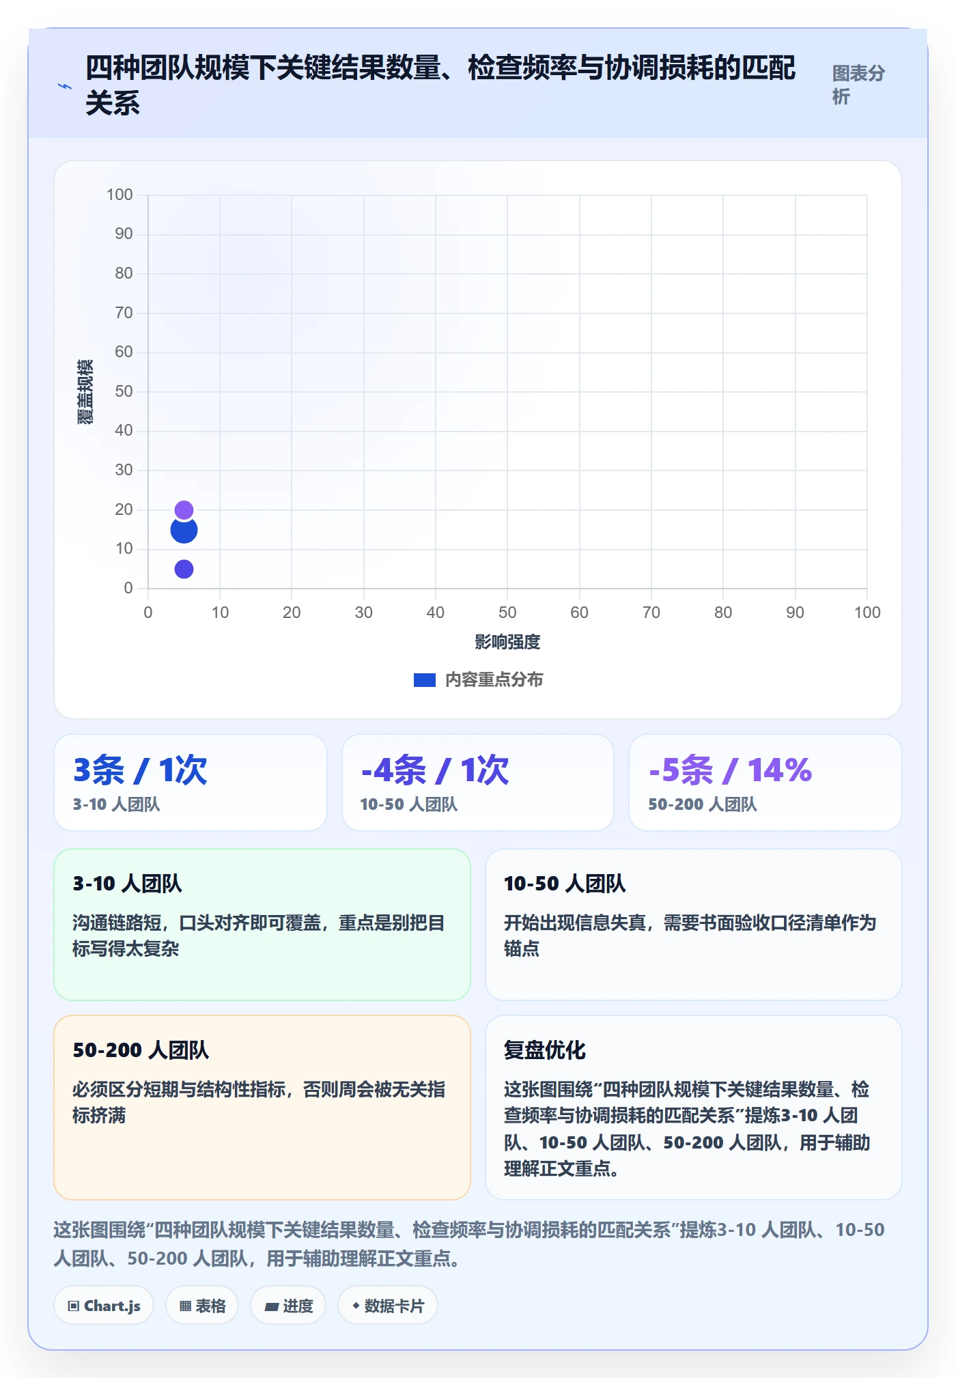The width and height of the screenshot is (956, 1378).
Task: Open the -4条 / 1次 stat card
Action: 478,783
